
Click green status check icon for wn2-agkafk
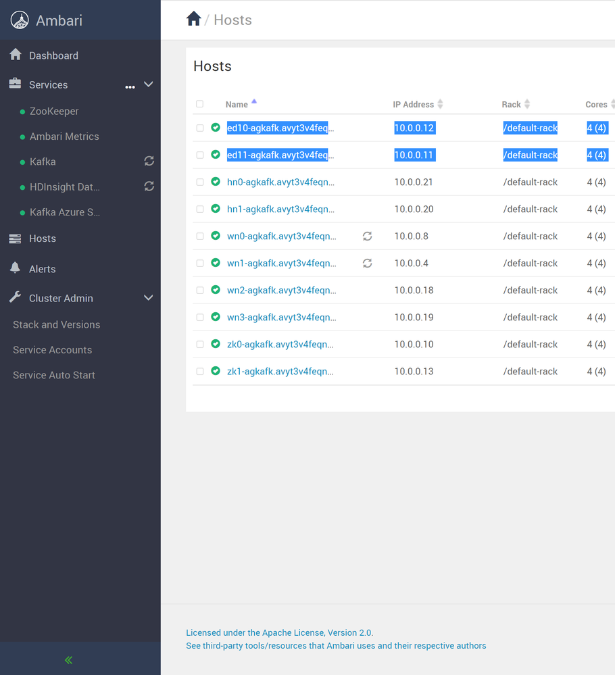pyautogui.click(x=216, y=290)
